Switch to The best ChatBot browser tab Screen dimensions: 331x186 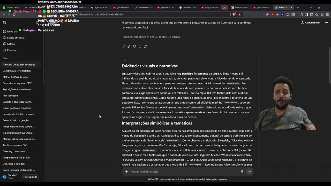coord(188,7)
